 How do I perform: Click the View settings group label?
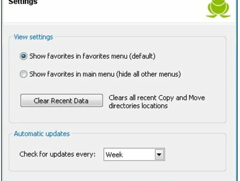click(x=33, y=37)
